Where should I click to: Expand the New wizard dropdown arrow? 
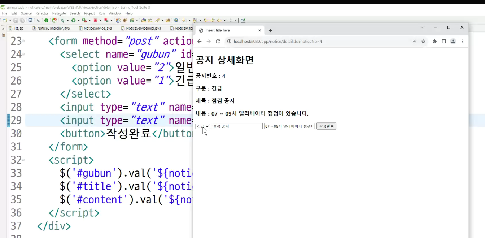(x=10, y=21)
